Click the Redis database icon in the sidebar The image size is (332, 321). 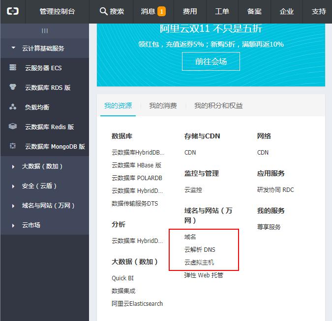(13, 126)
